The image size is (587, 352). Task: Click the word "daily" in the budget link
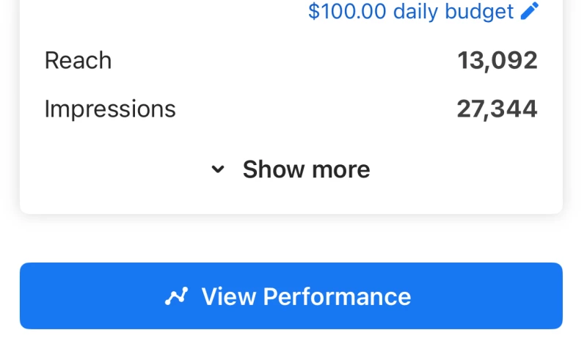pyautogui.click(x=415, y=12)
